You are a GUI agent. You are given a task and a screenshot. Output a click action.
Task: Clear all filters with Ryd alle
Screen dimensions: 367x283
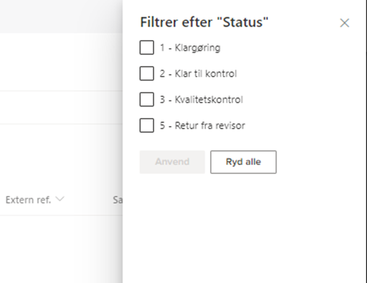click(243, 162)
